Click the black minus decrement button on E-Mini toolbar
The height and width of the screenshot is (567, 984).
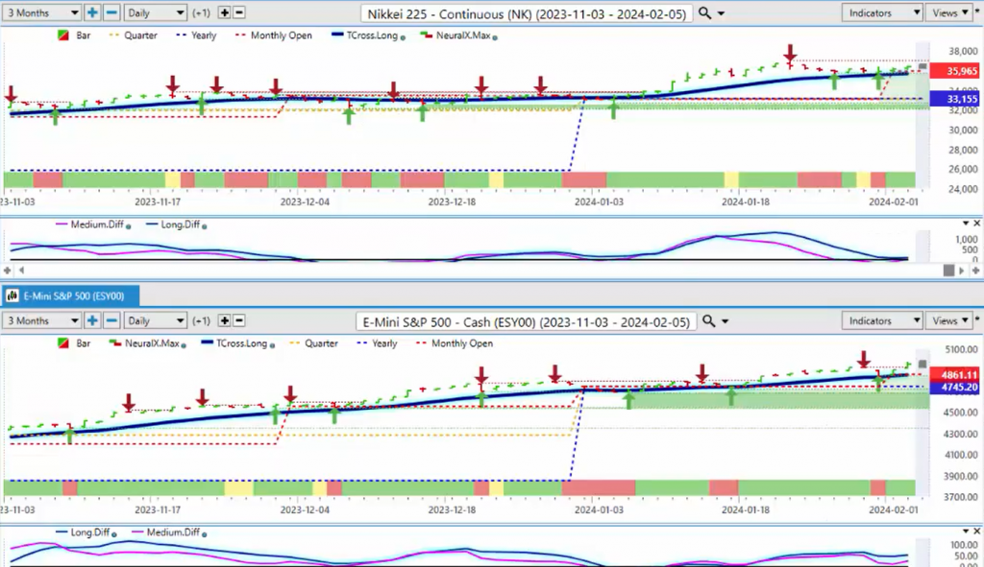click(x=239, y=321)
